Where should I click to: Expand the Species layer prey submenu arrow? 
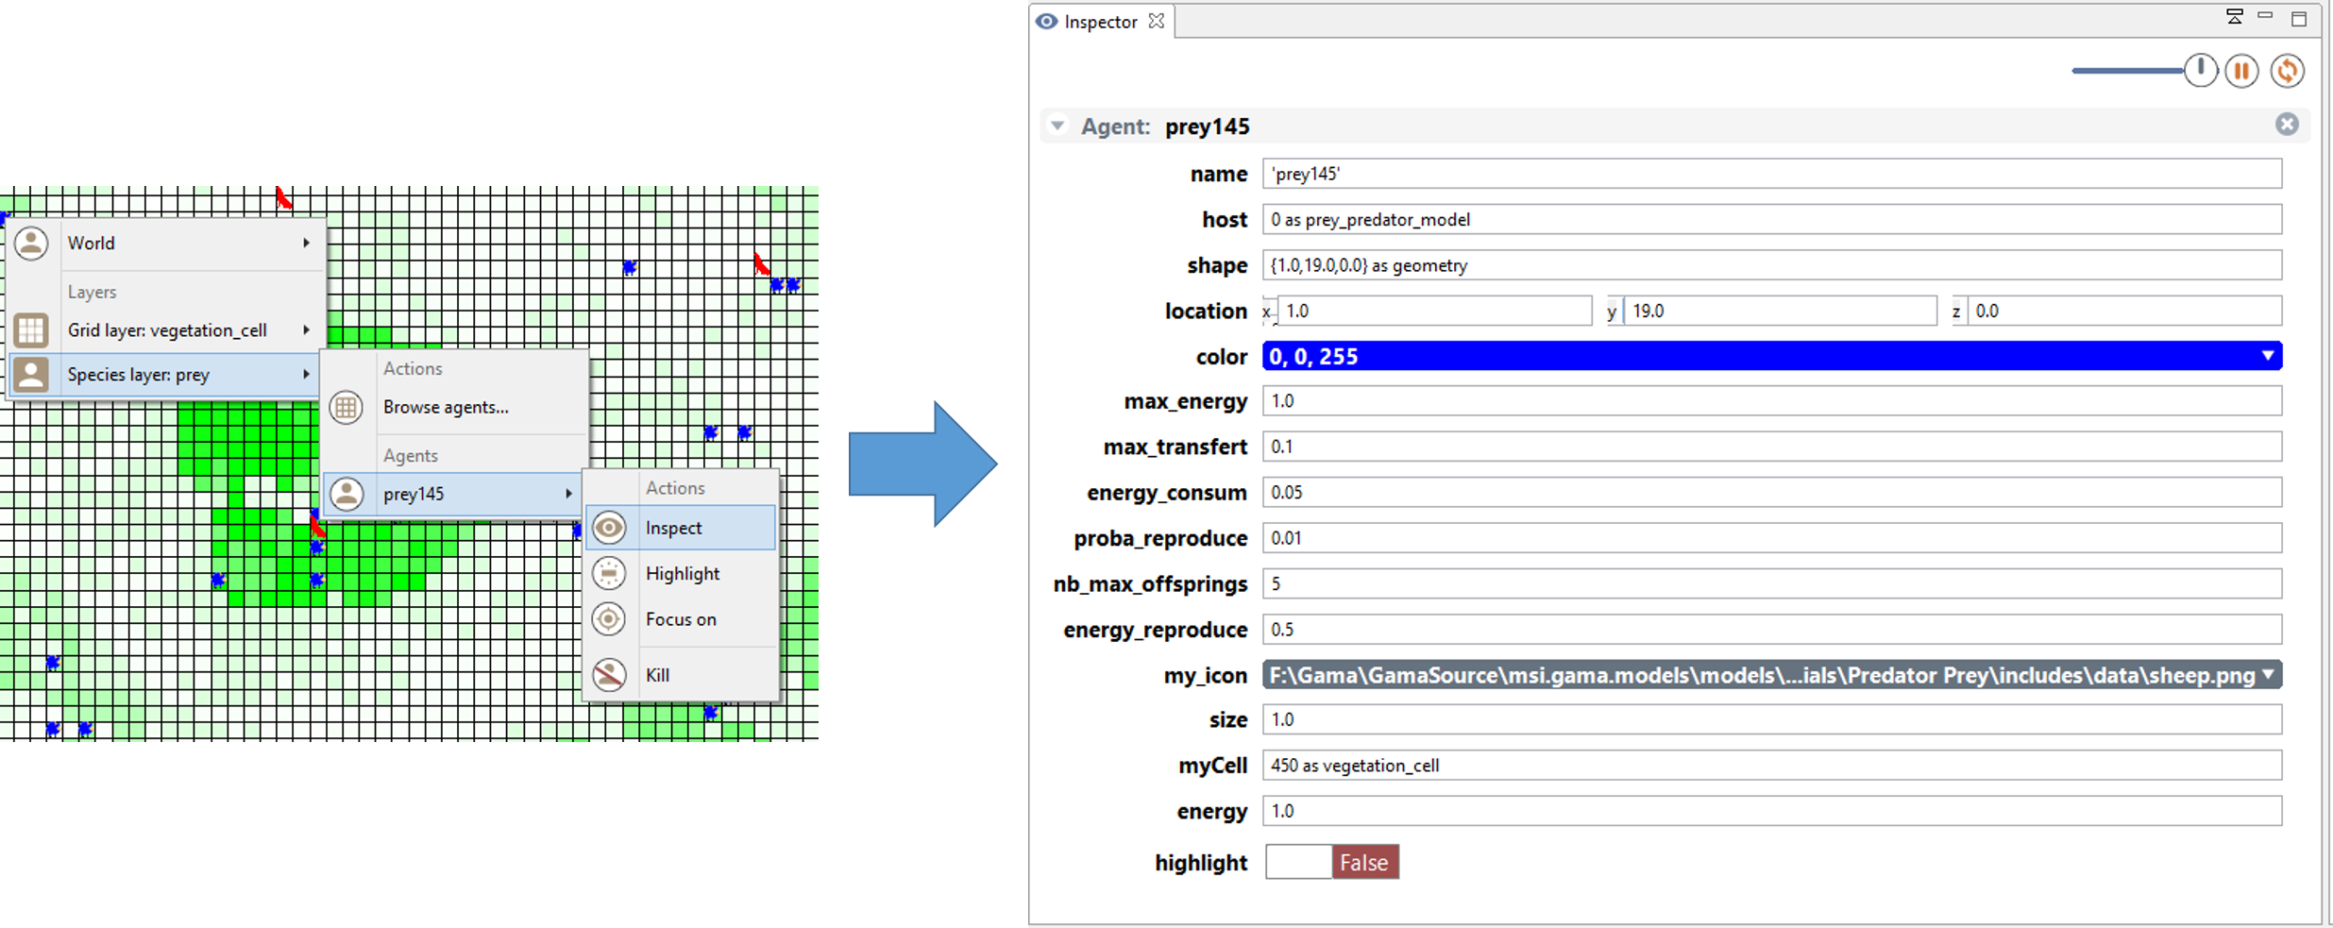pos(306,375)
